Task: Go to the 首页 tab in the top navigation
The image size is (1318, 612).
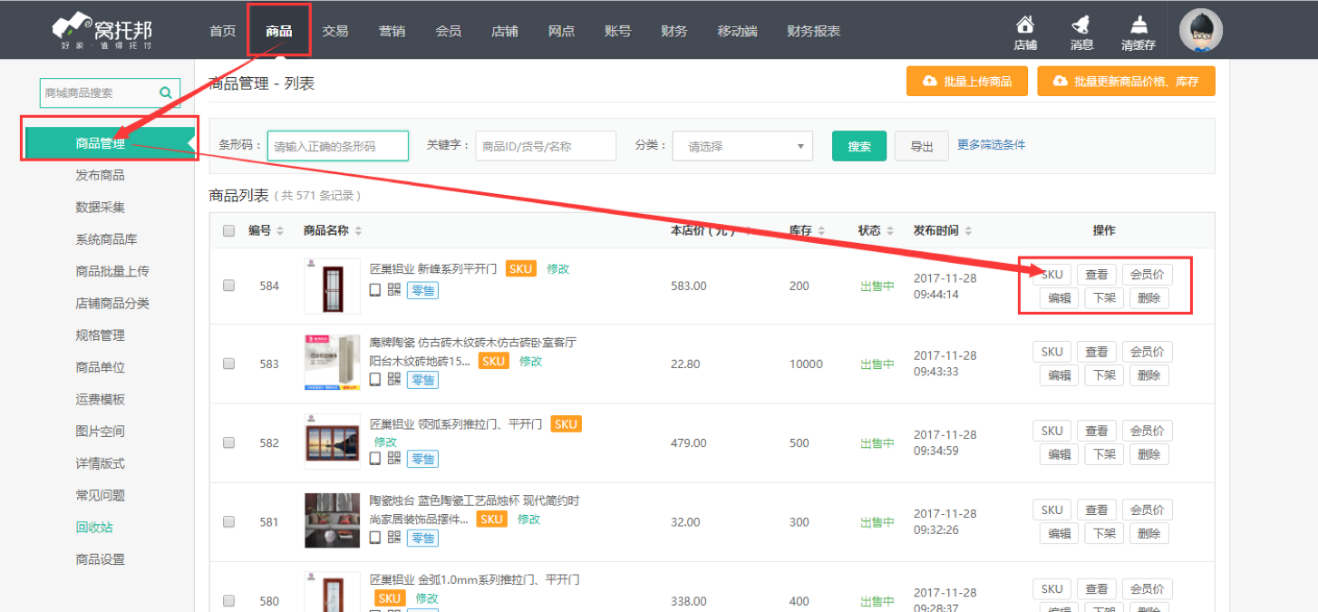Action: pos(222,31)
